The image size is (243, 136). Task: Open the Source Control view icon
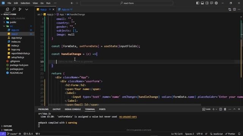pyautogui.click(x=20, y=9)
